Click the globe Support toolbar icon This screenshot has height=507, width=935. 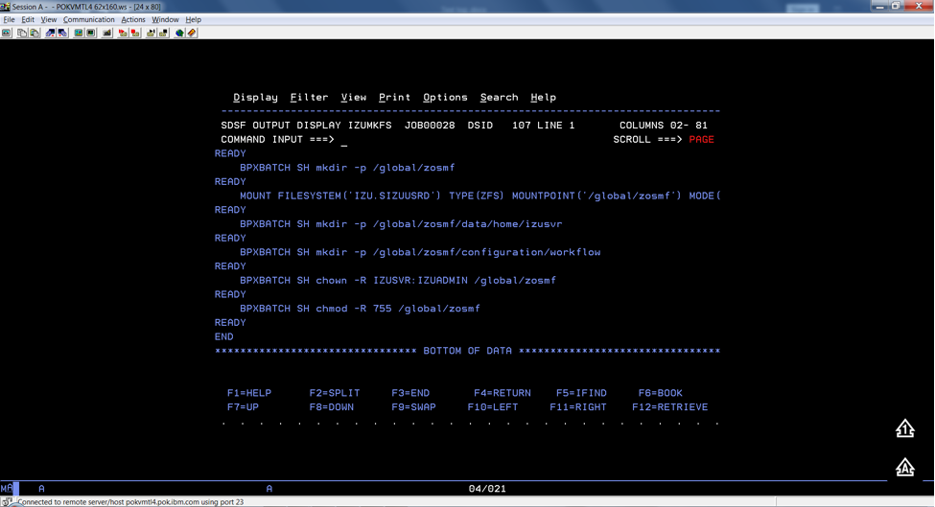(x=179, y=33)
